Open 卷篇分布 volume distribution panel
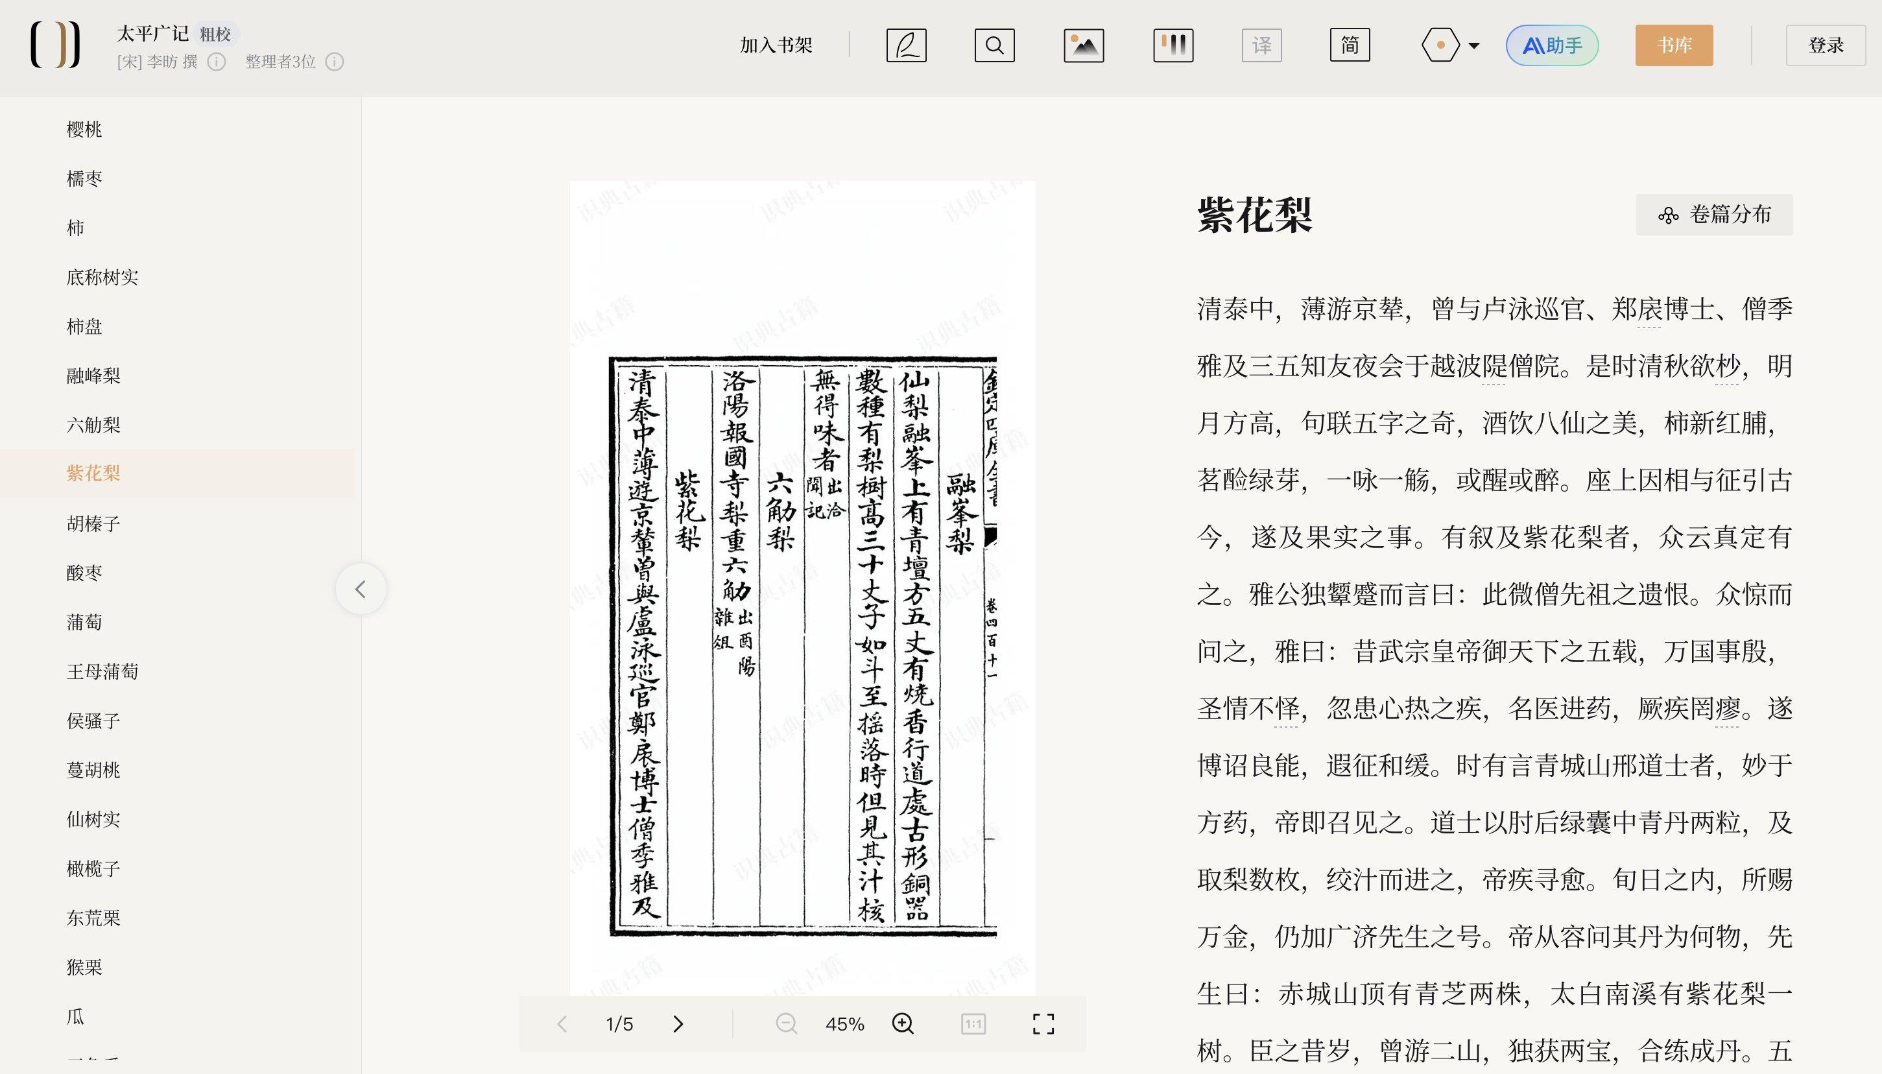Image resolution: width=1882 pixels, height=1074 pixels. pyautogui.click(x=1713, y=215)
